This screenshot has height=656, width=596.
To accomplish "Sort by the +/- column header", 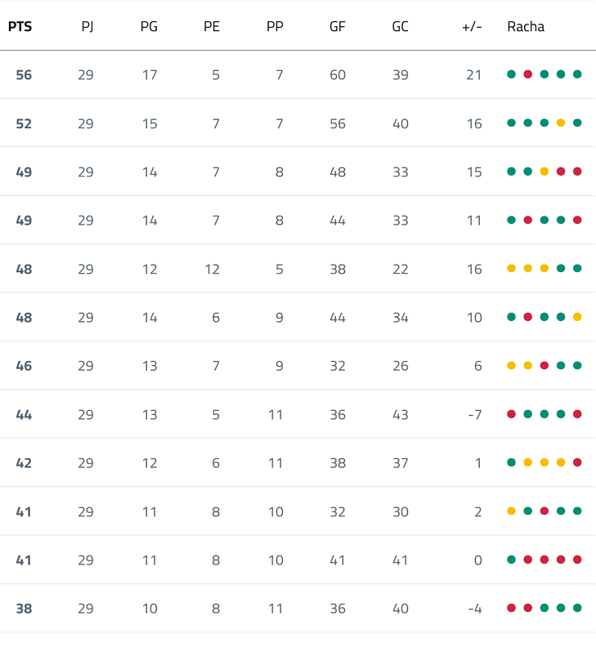I will click(x=472, y=26).
